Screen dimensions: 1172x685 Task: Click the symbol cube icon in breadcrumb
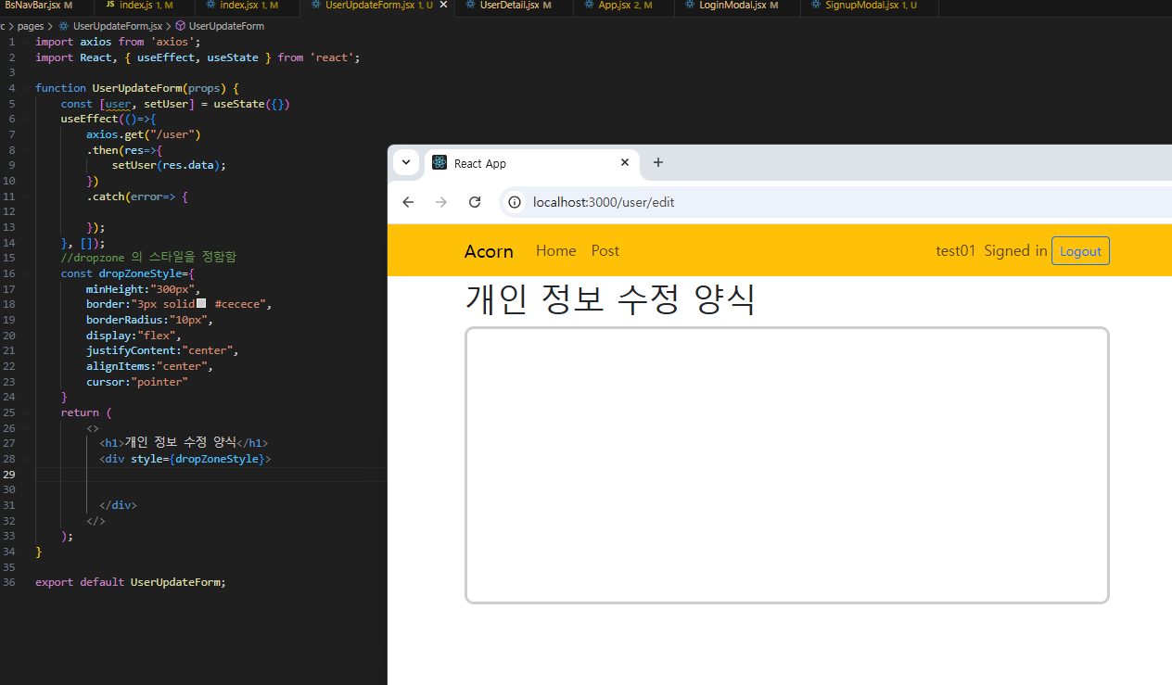tap(180, 26)
